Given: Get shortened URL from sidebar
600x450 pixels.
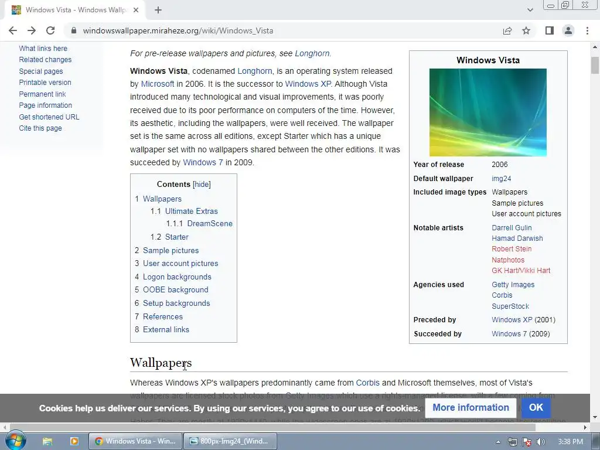Looking at the screenshot, I should pyautogui.click(x=49, y=117).
